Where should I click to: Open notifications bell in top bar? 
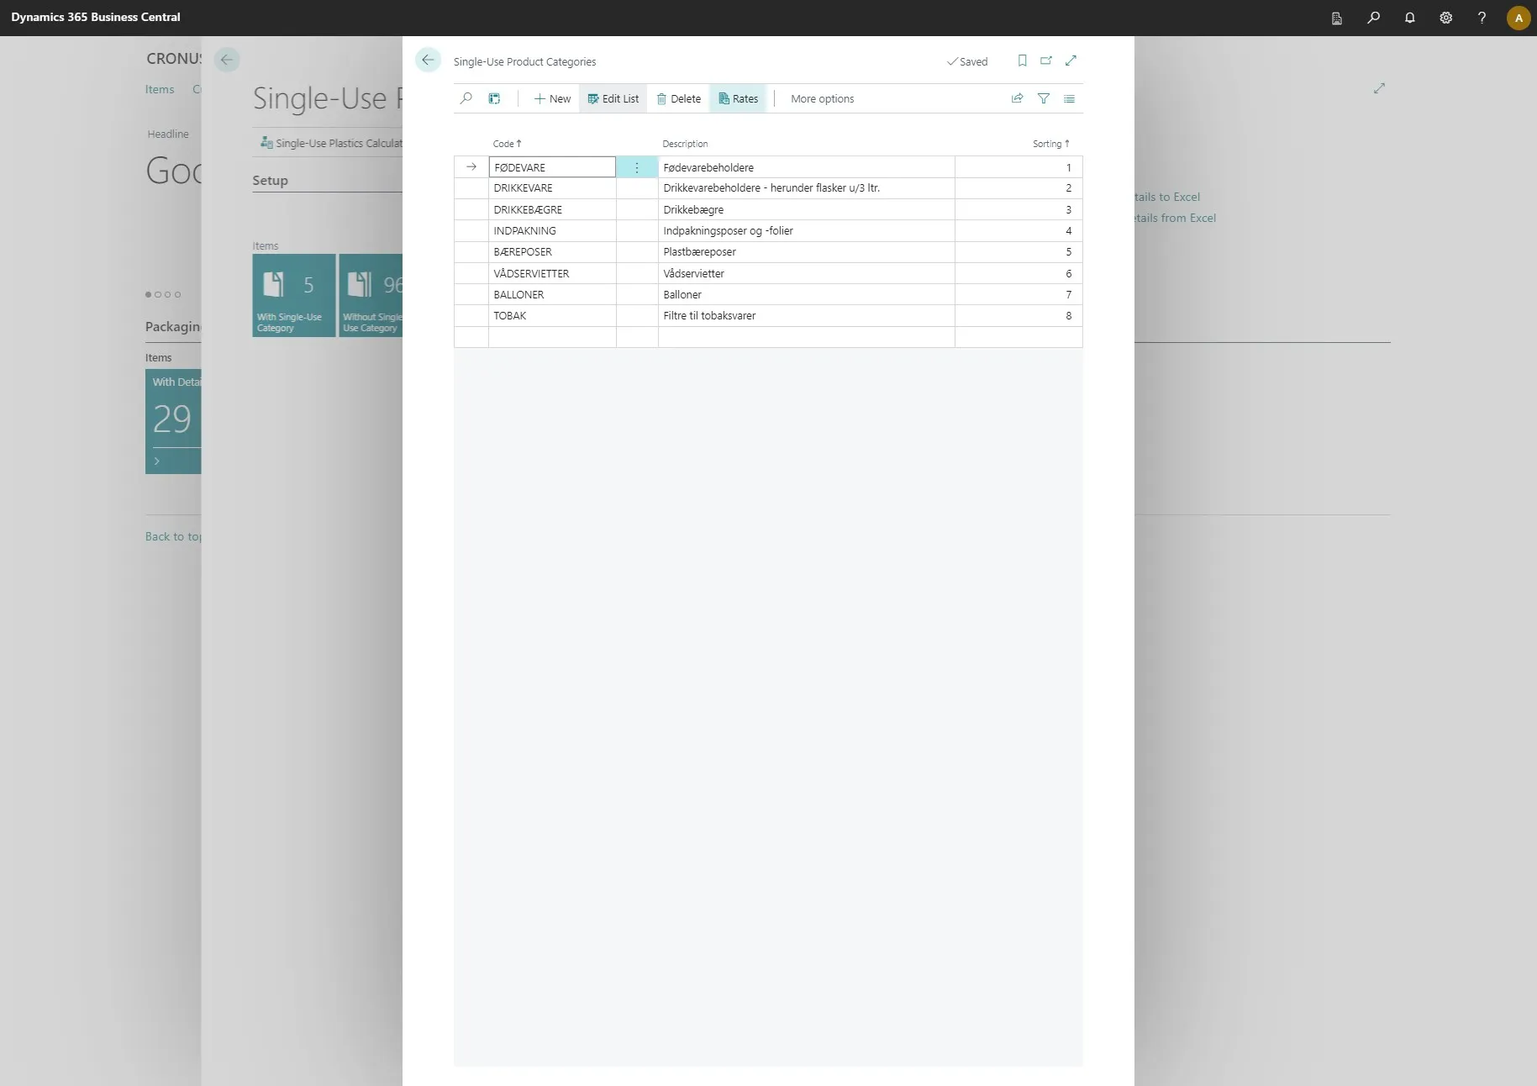[x=1409, y=18]
